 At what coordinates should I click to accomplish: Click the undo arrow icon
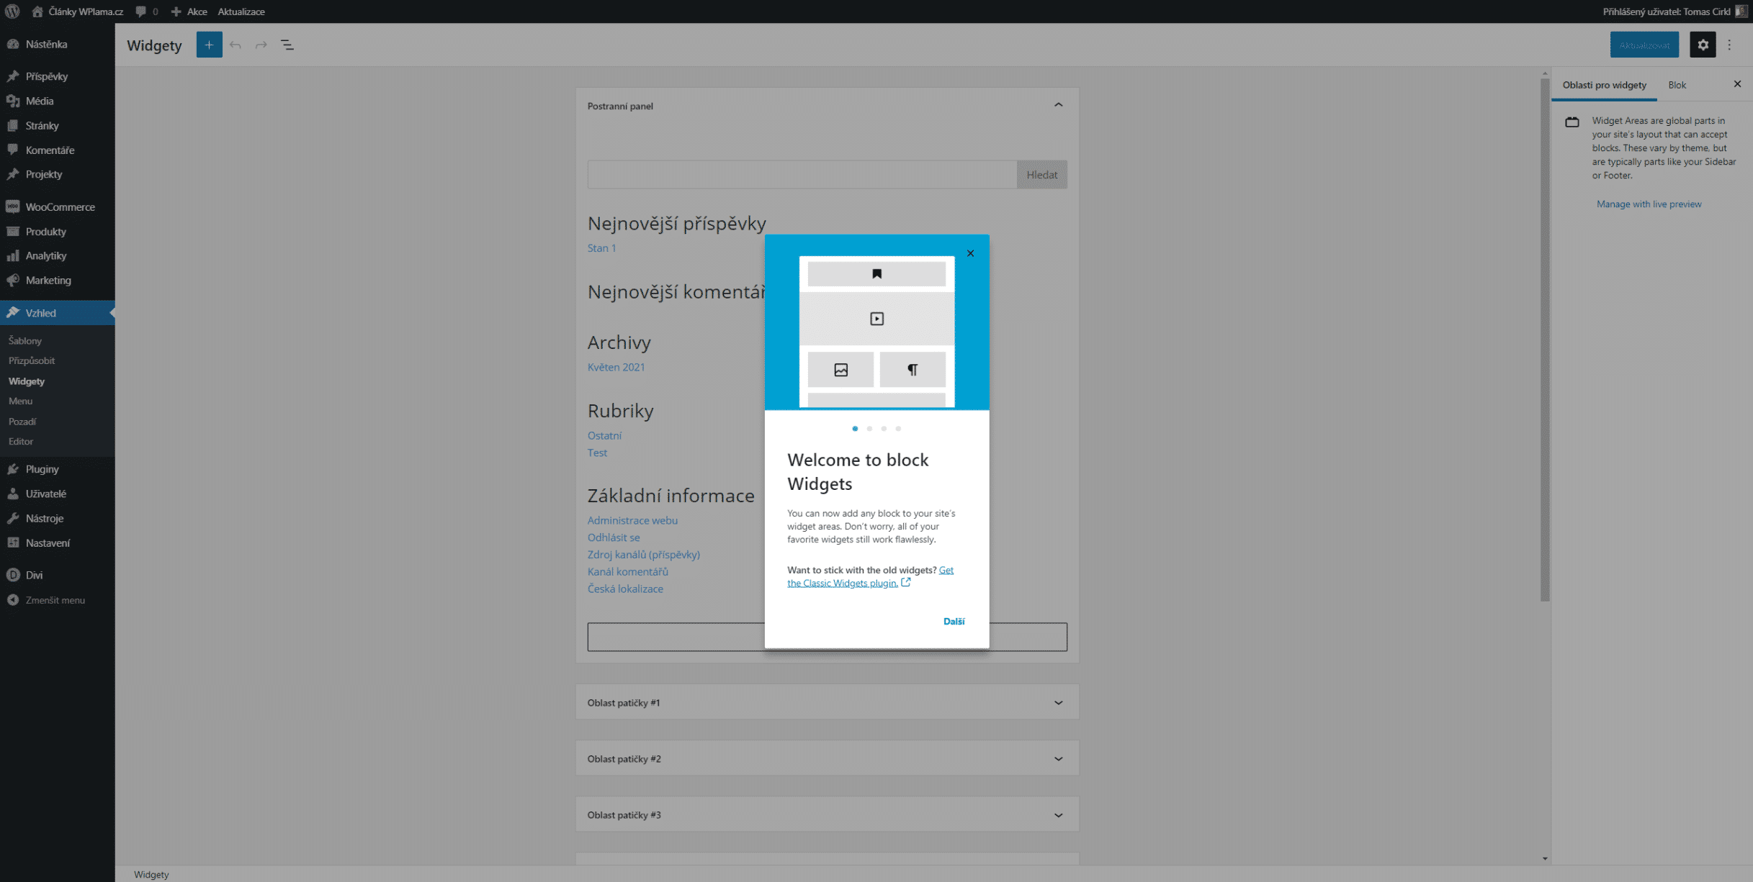point(235,44)
